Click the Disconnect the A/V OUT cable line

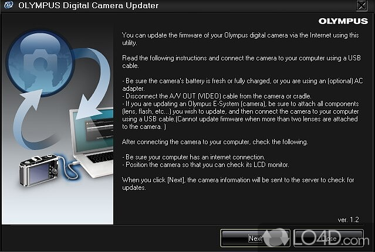(217, 96)
